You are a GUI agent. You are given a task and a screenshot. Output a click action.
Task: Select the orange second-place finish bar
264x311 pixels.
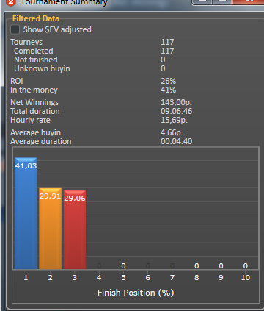click(50, 229)
